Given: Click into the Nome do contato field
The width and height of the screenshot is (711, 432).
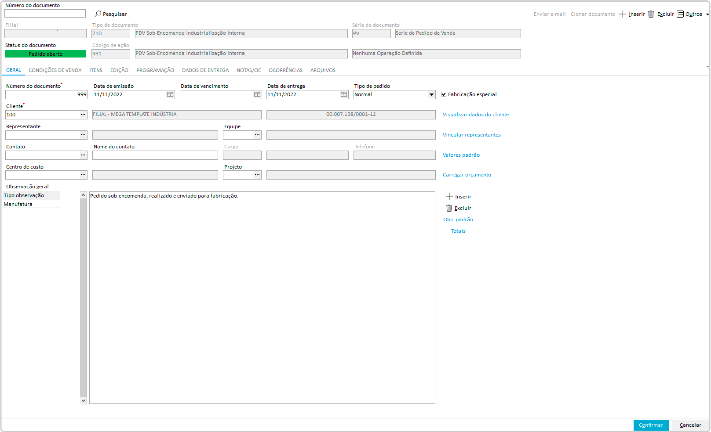Looking at the screenshot, I should [155, 155].
